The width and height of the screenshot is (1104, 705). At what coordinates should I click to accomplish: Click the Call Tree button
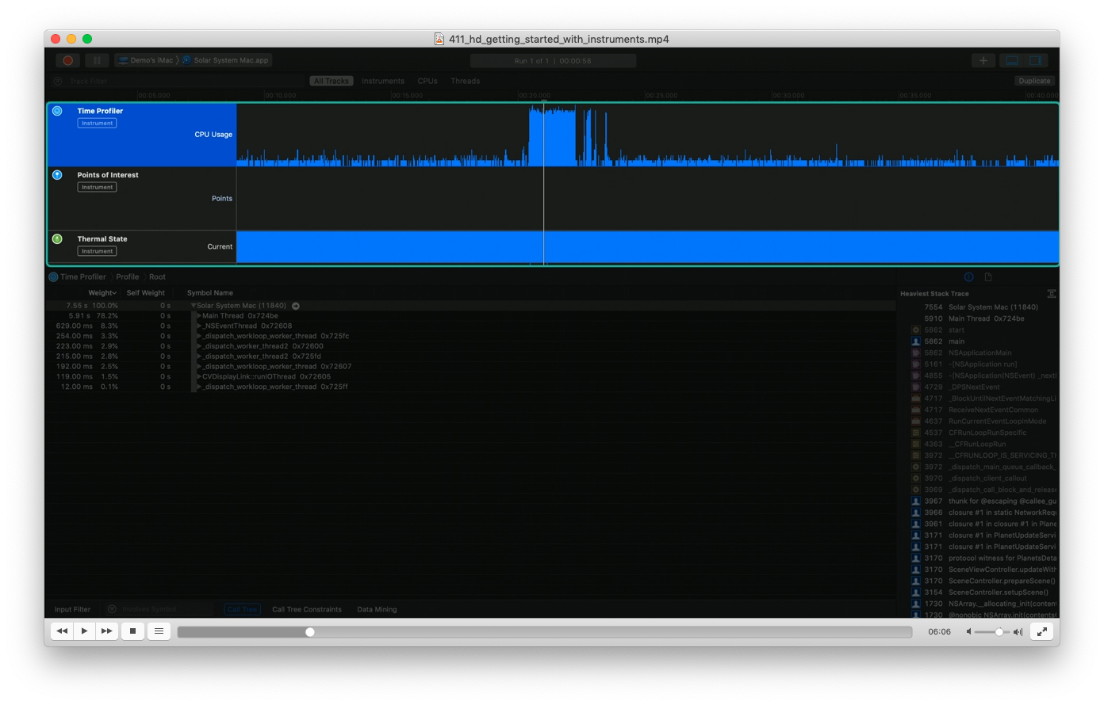click(x=243, y=610)
